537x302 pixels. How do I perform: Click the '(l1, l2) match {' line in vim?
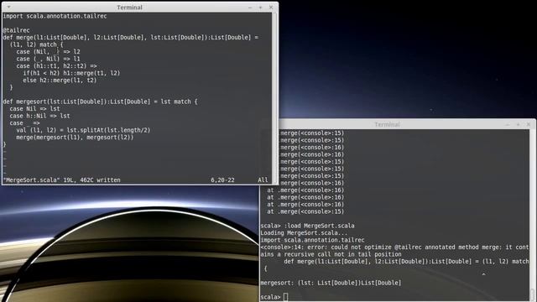click(36, 44)
